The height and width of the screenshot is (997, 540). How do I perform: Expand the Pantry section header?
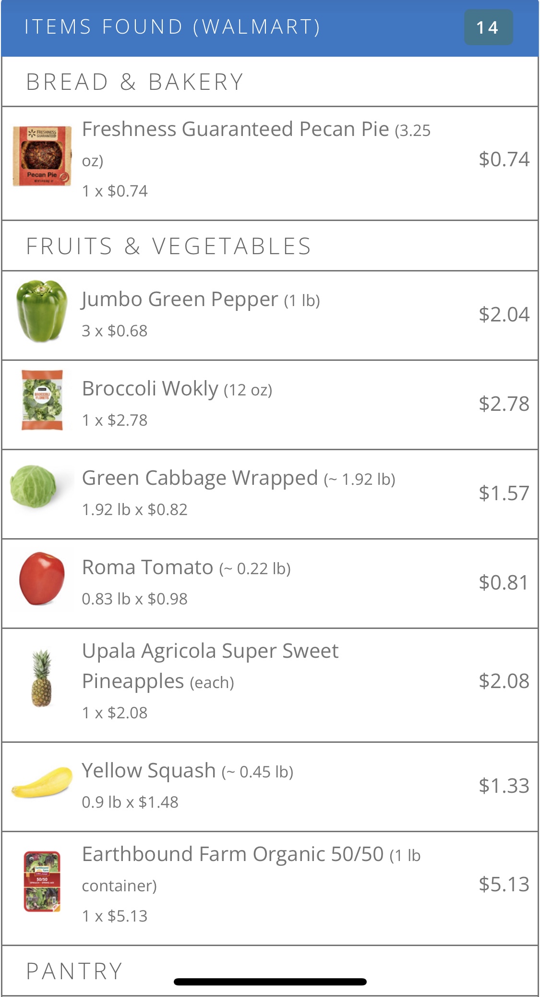point(74,971)
